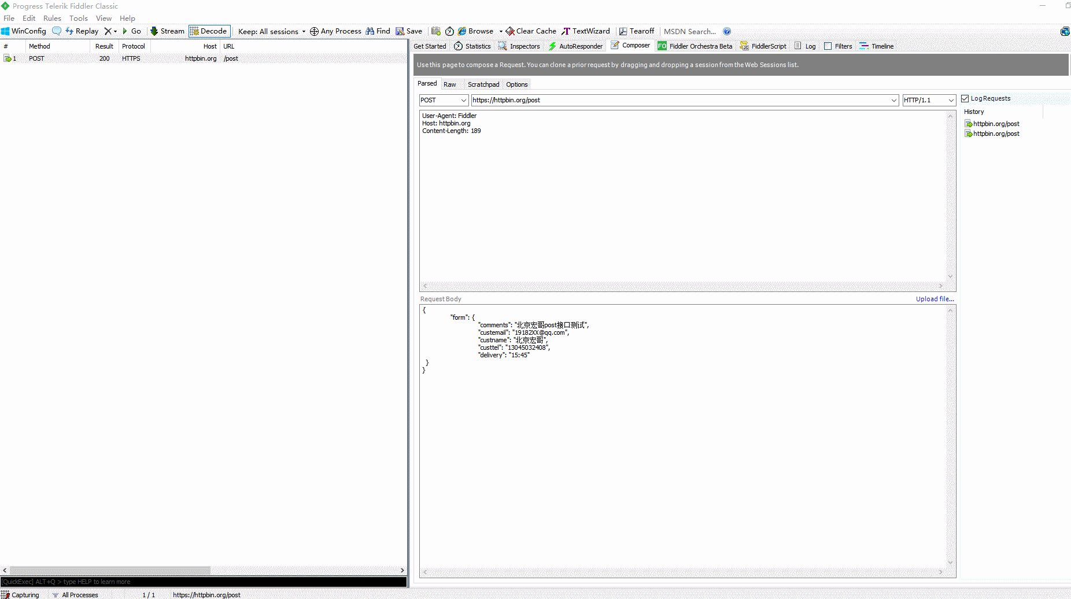The width and height of the screenshot is (1071, 599).
Task: Open the View menu
Action: 104,19
